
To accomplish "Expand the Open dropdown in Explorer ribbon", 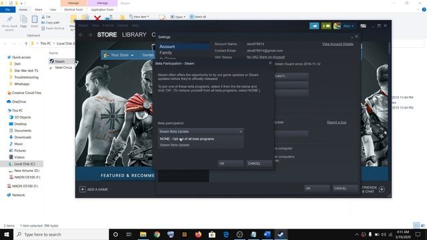I will coord(178,17).
